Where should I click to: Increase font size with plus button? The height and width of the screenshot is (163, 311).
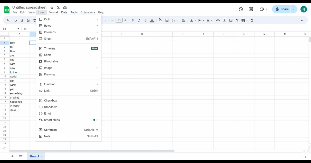[x=125, y=20]
